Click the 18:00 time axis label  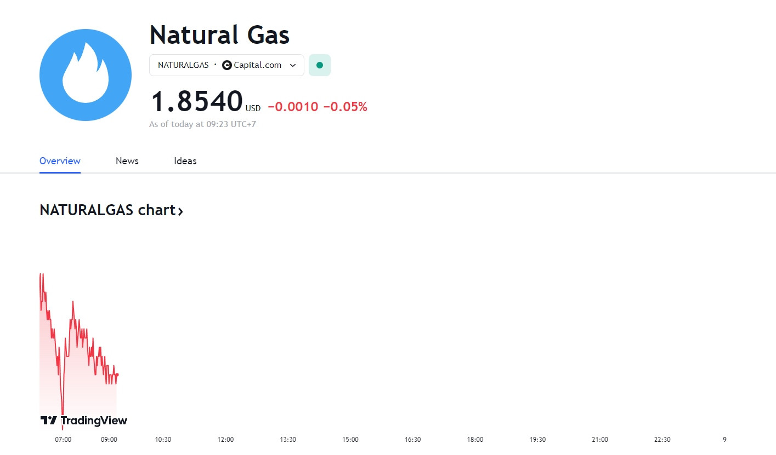tap(475, 440)
